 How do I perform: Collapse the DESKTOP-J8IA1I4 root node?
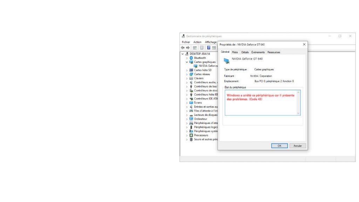183,54
